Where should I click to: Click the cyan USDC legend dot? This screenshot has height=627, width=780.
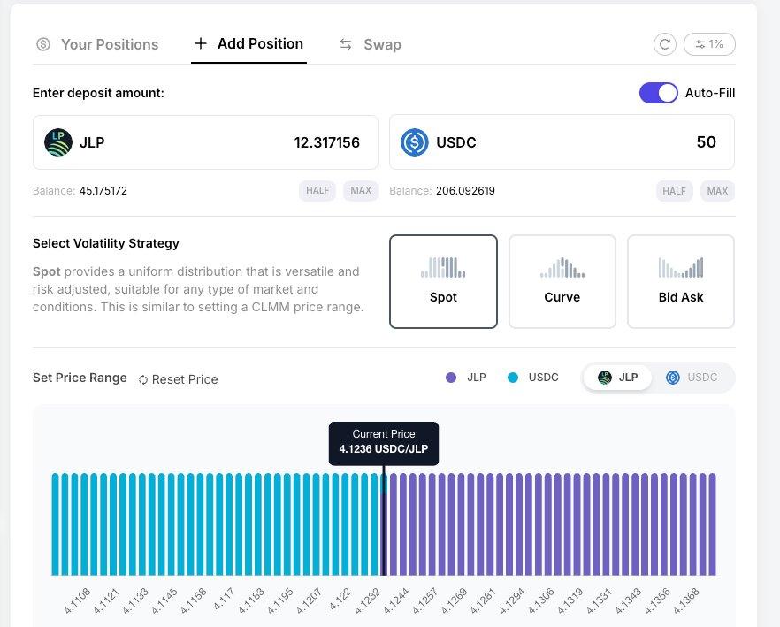click(x=512, y=378)
